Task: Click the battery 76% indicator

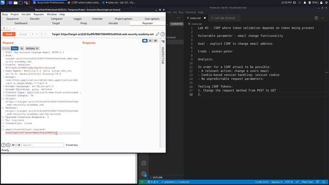Action: coord(313,3)
